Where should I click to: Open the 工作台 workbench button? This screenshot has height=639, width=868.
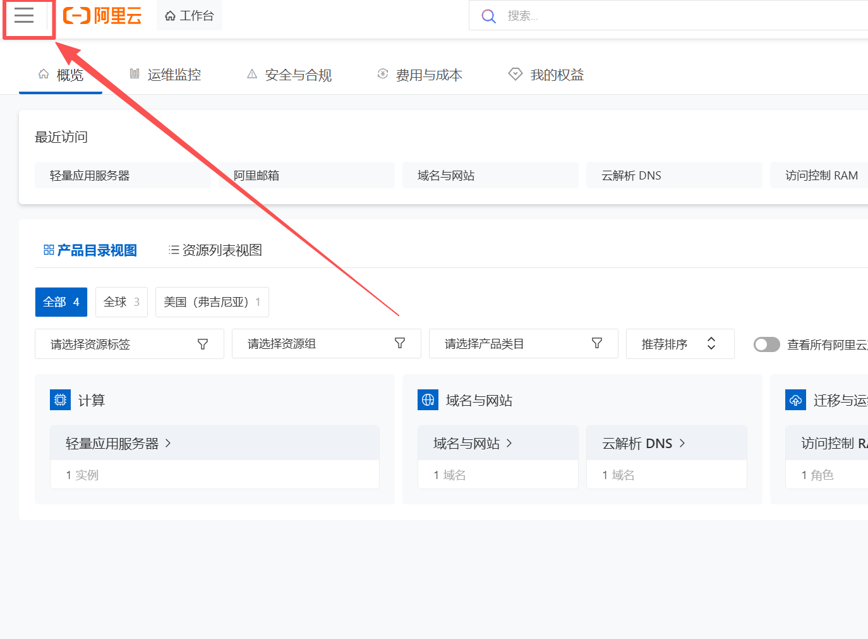coord(190,16)
